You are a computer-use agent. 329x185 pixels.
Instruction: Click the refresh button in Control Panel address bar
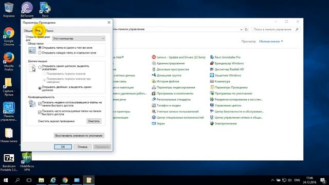pos(246,29)
